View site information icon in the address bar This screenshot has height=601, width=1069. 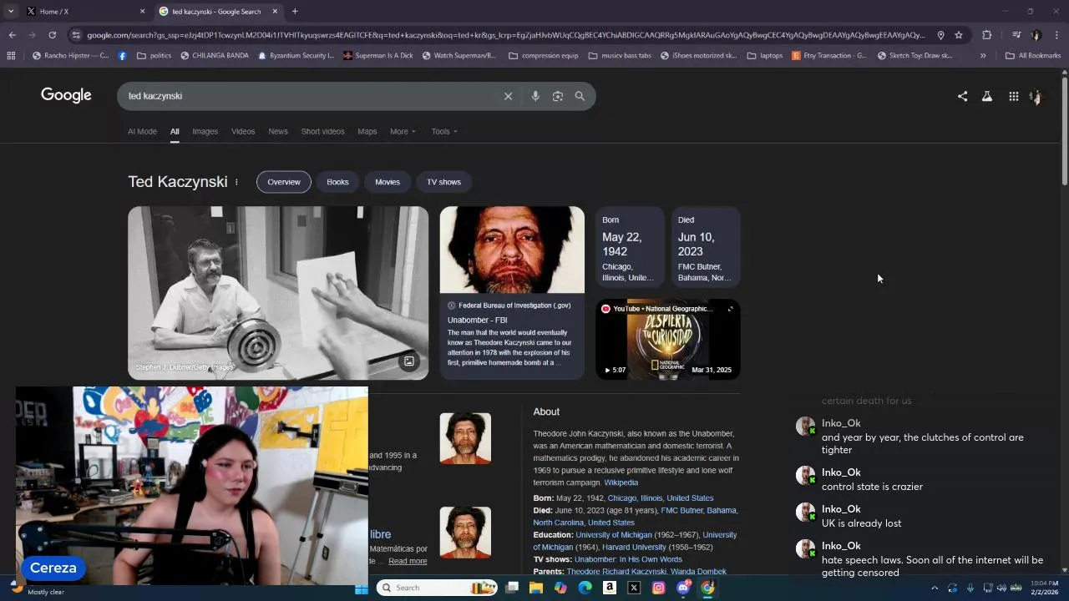point(76,35)
